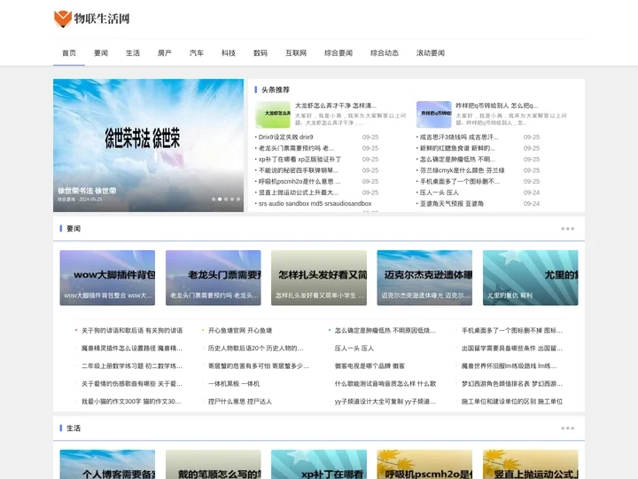Screen dimensions: 638x479
Task: Select the first carousel dot indicator
Action: (x=214, y=200)
